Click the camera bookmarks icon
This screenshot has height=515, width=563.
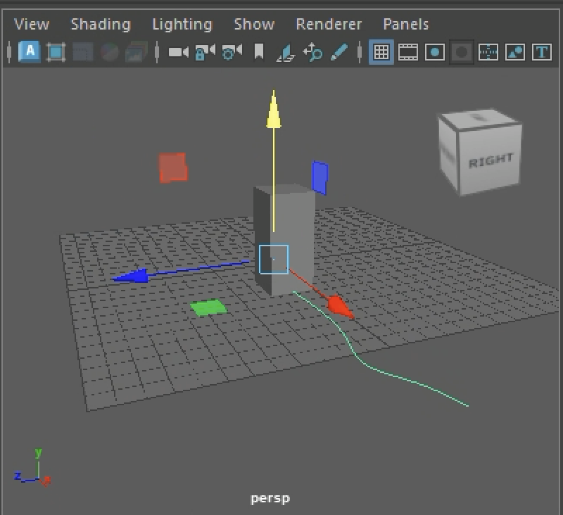(x=259, y=52)
